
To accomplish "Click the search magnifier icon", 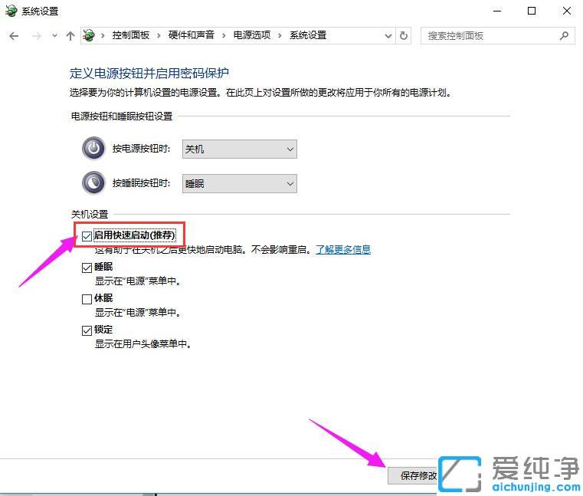I will [565, 36].
